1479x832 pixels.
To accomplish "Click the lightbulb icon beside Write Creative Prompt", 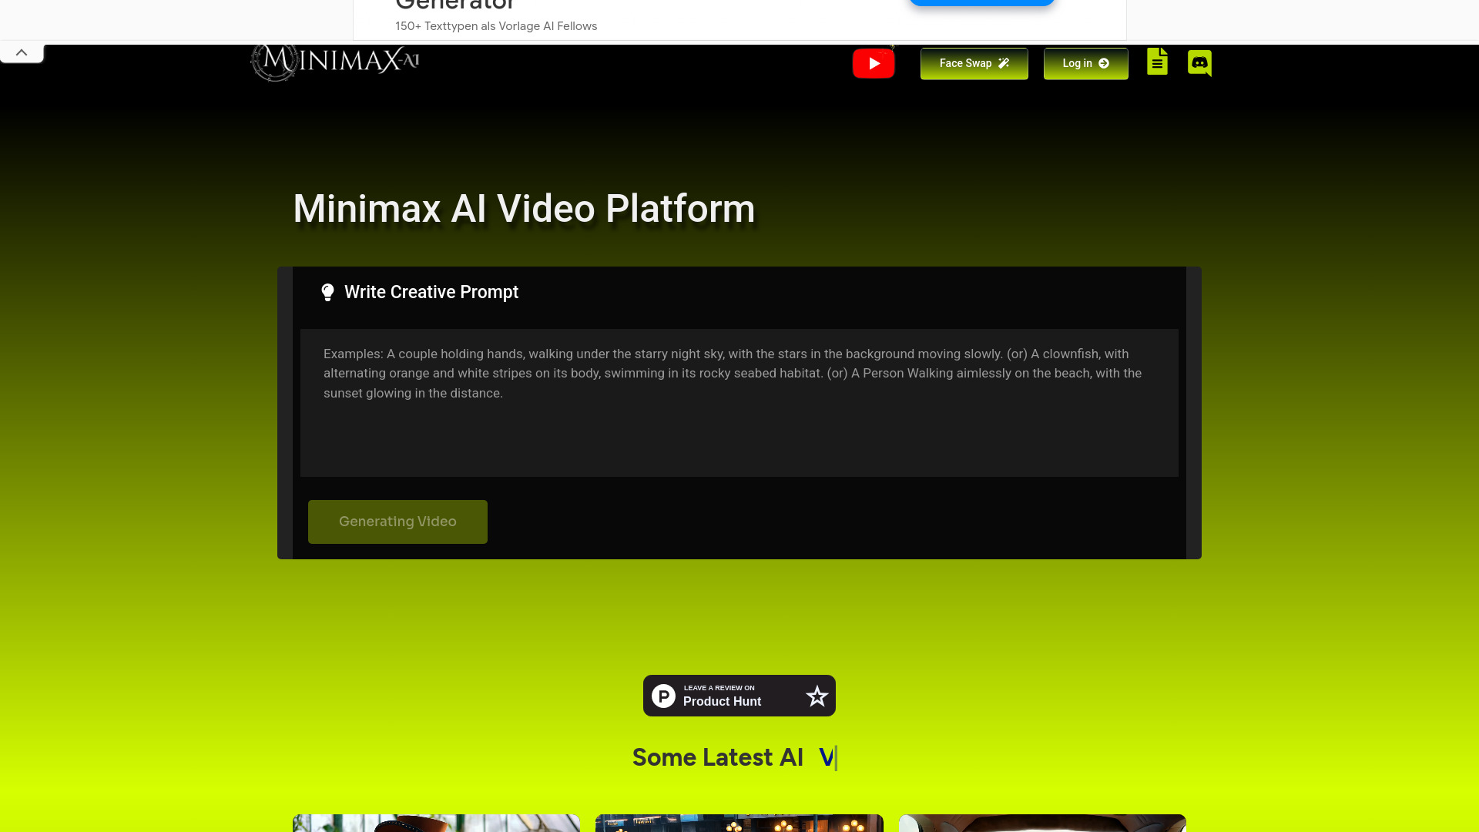I will click(328, 292).
